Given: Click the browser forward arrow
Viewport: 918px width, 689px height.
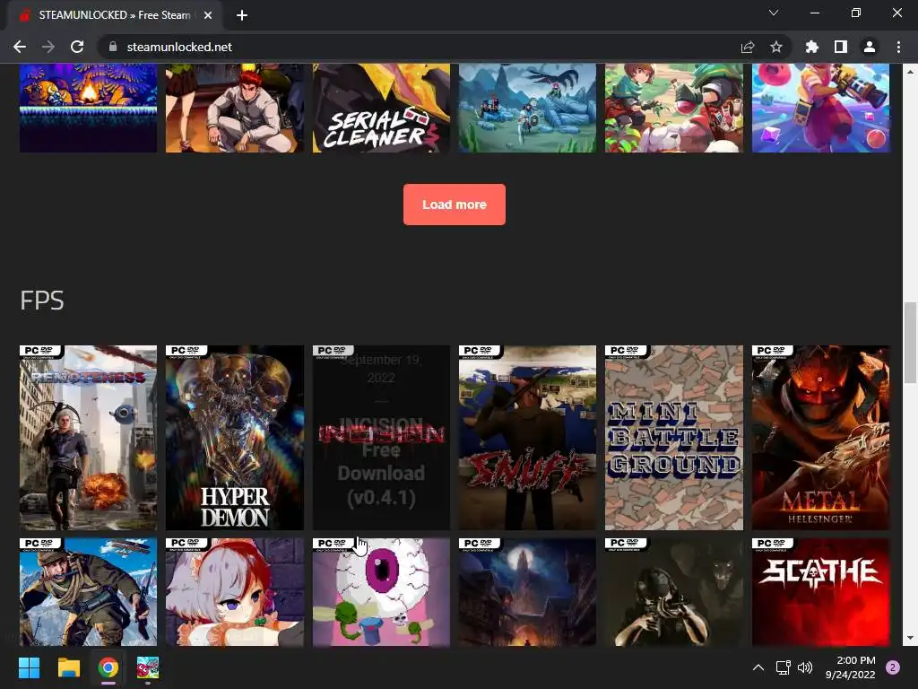Looking at the screenshot, I should [x=48, y=47].
